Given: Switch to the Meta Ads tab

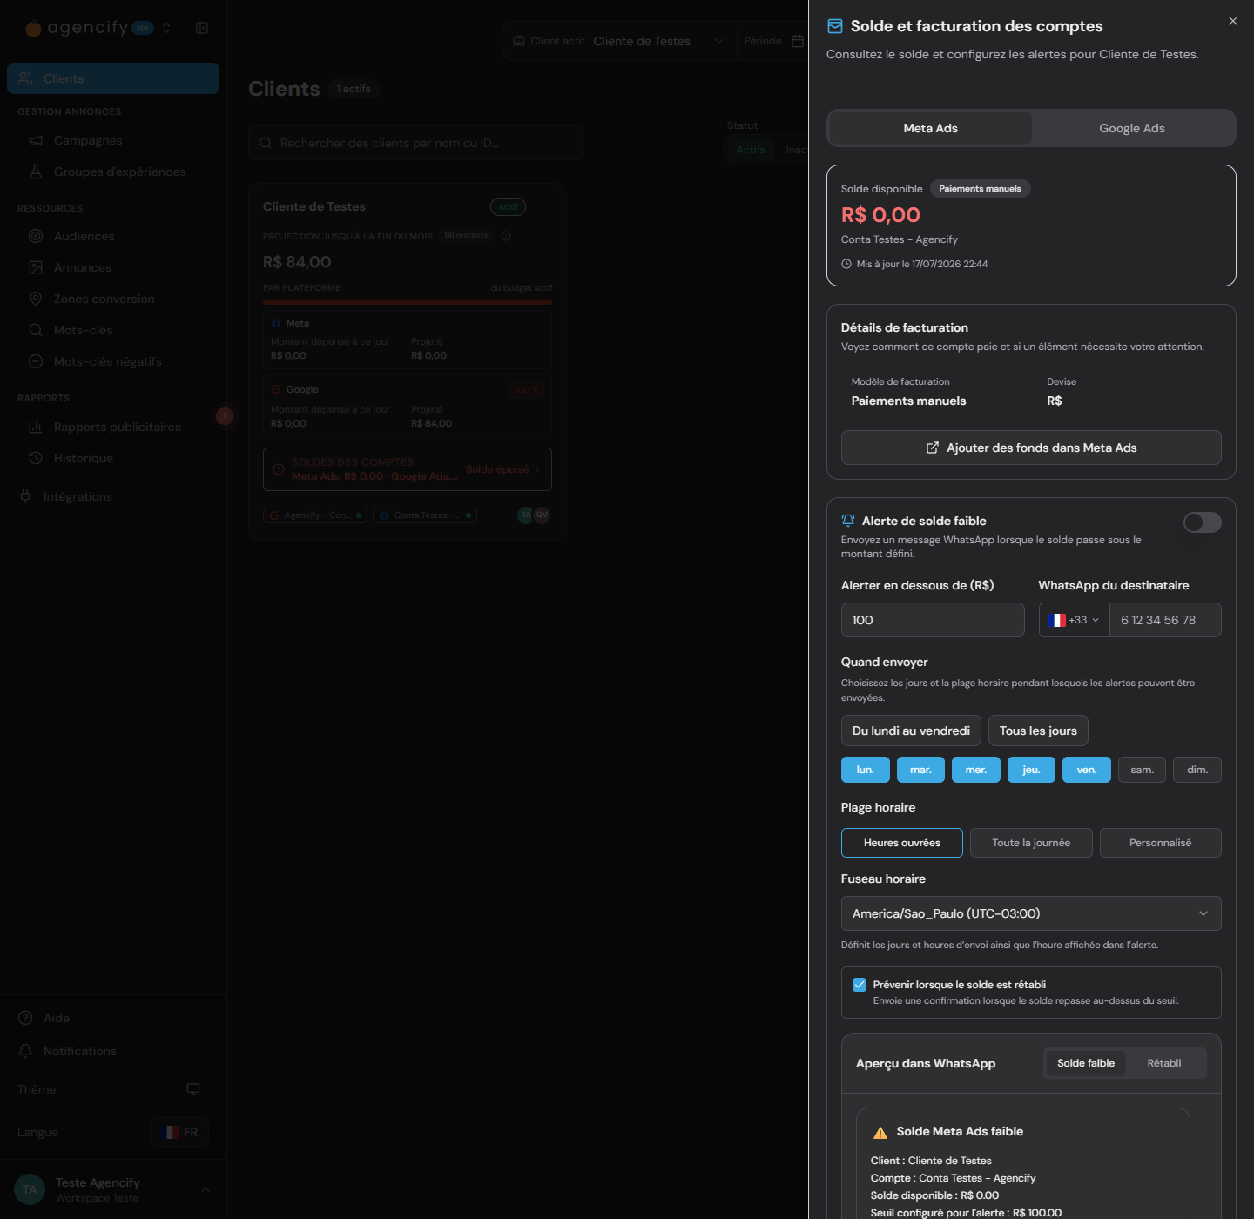Looking at the screenshot, I should click(930, 128).
